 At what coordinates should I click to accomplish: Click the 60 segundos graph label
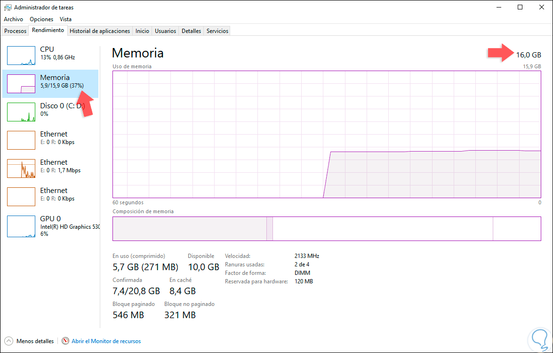point(128,203)
